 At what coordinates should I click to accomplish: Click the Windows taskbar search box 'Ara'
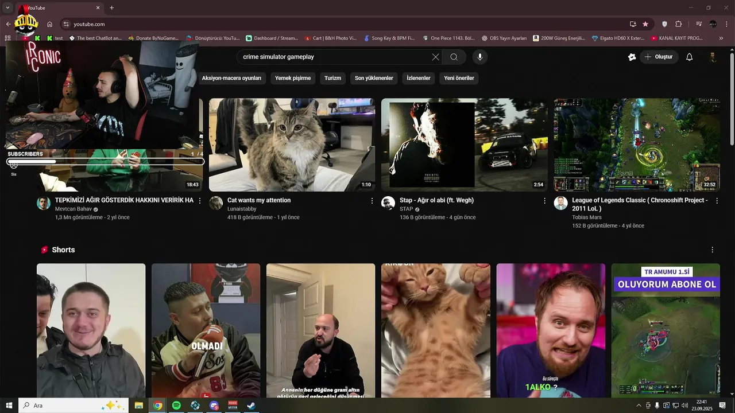(x=73, y=406)
